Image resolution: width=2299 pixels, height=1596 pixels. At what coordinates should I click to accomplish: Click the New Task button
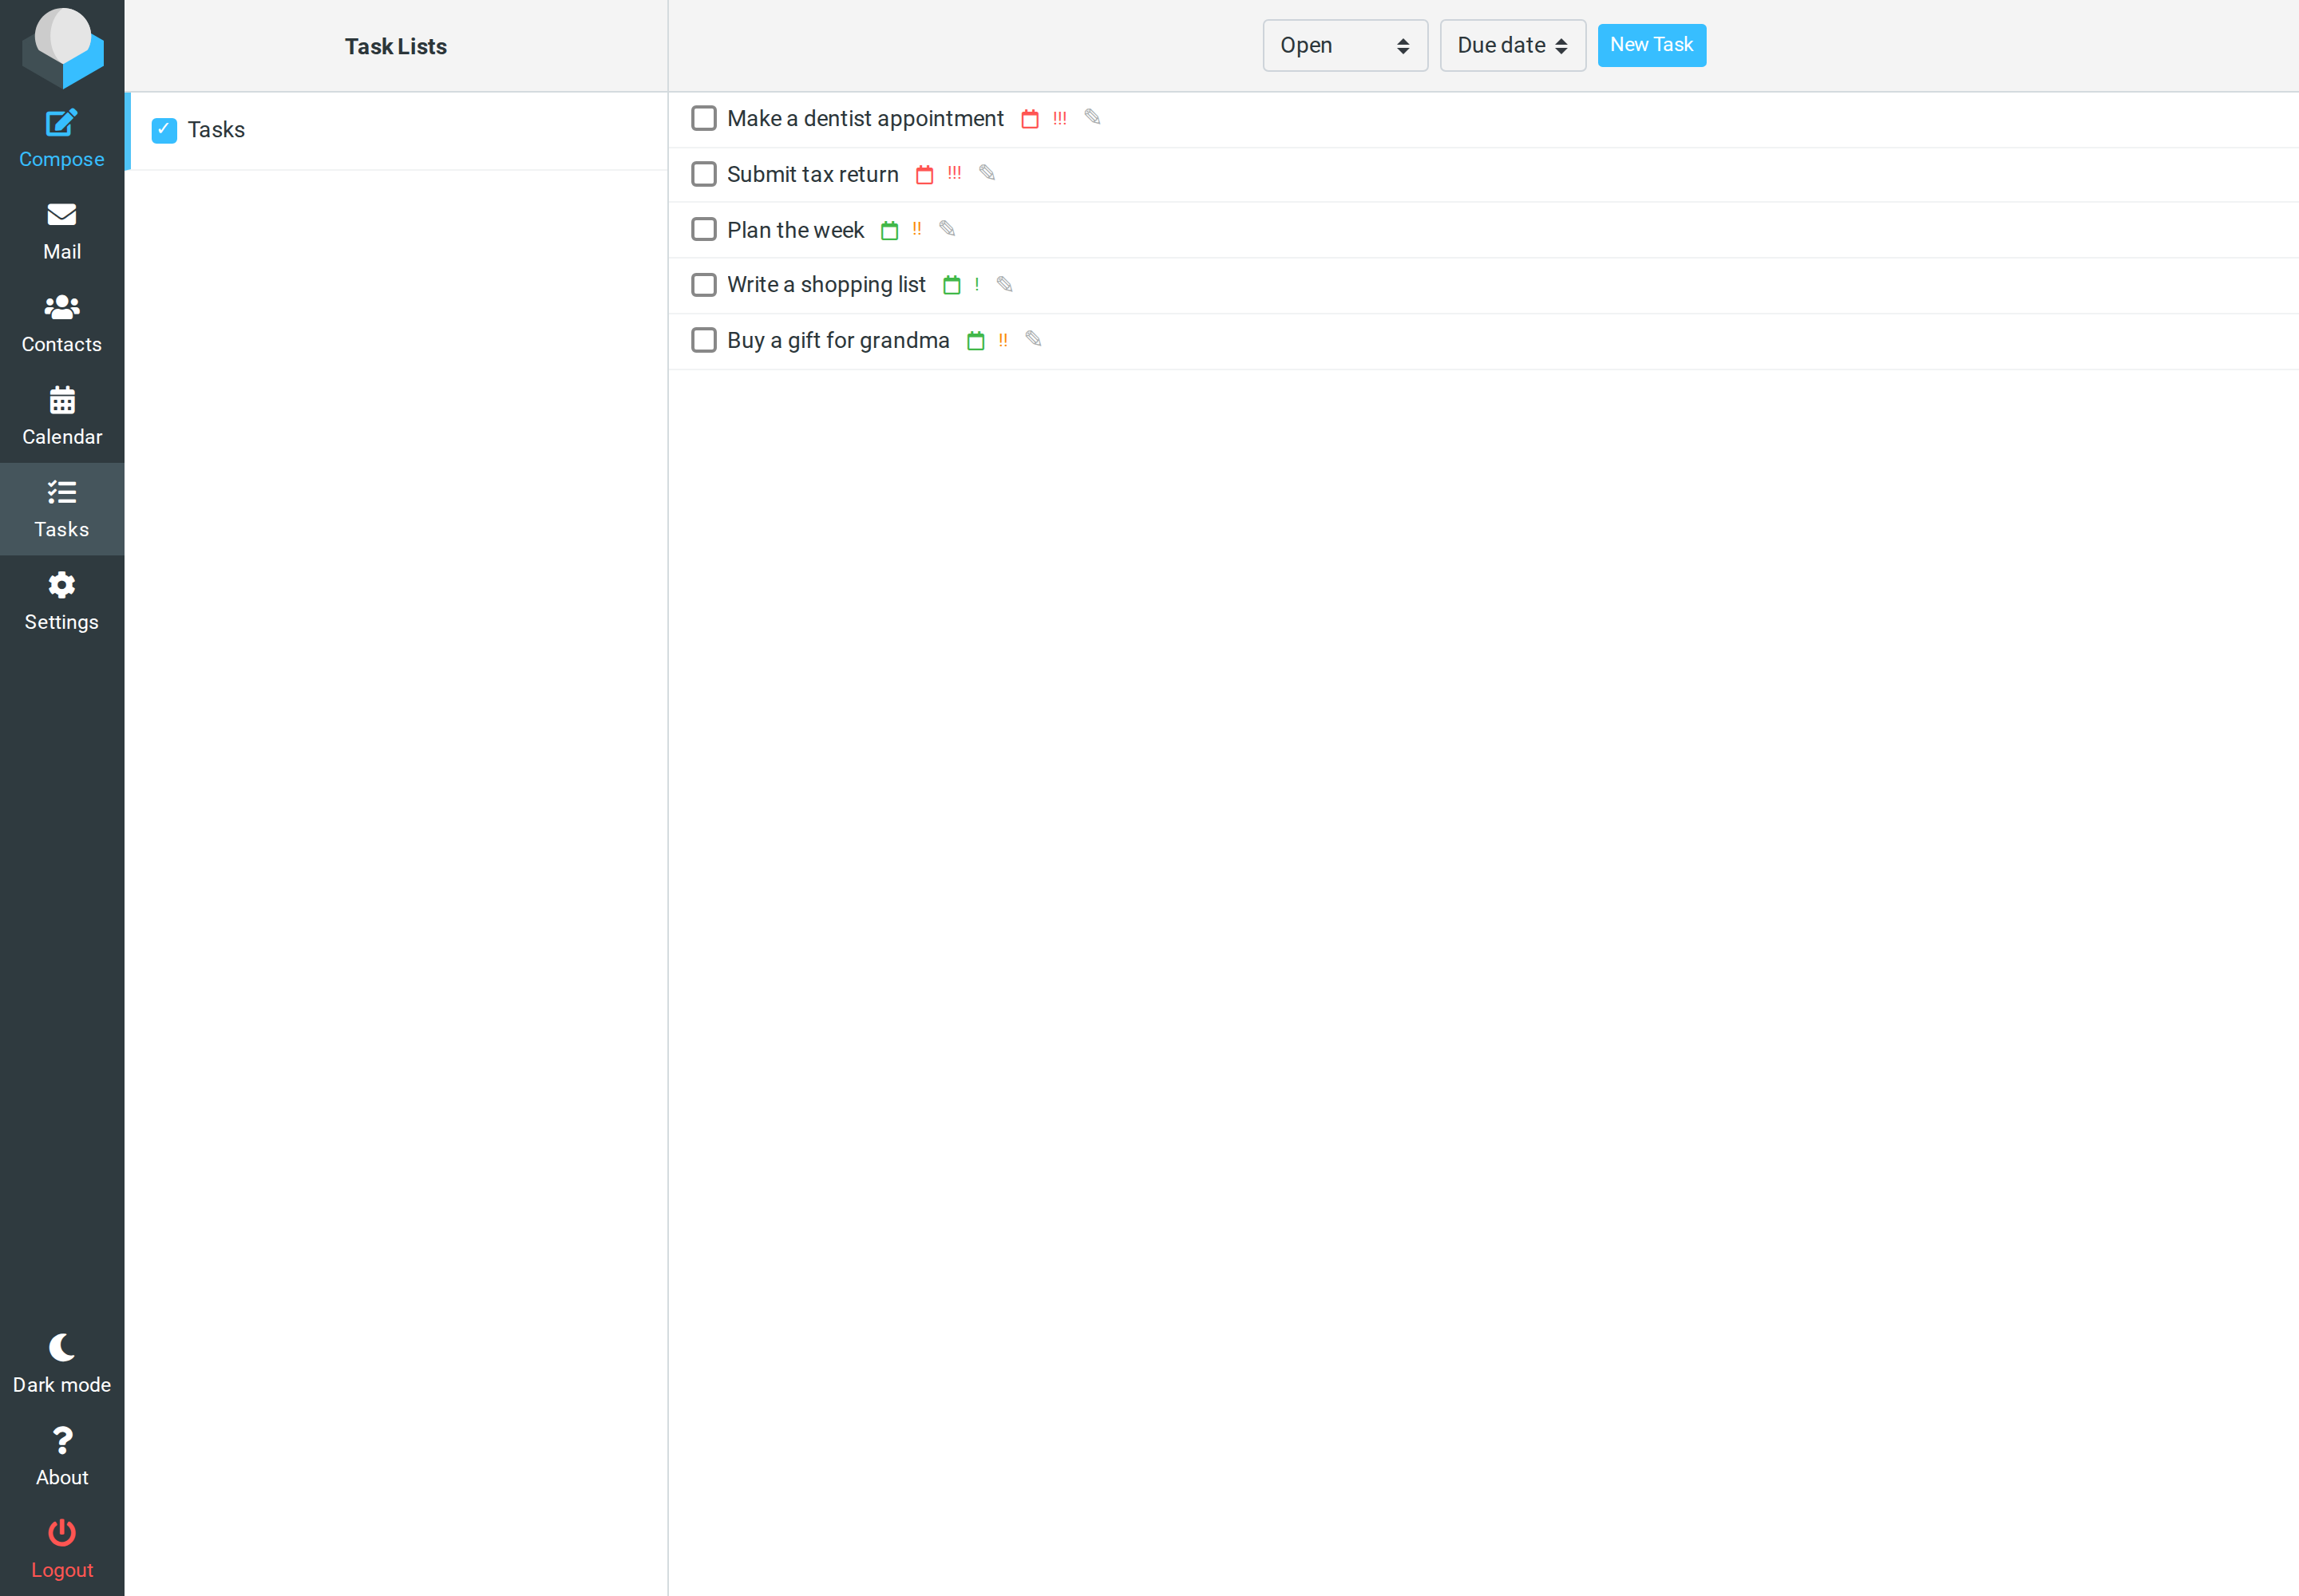tap(1651, 45)
